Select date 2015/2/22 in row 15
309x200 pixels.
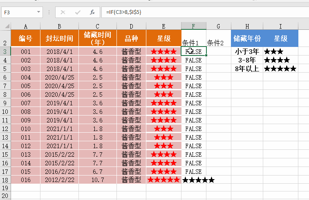coord(59,155)
